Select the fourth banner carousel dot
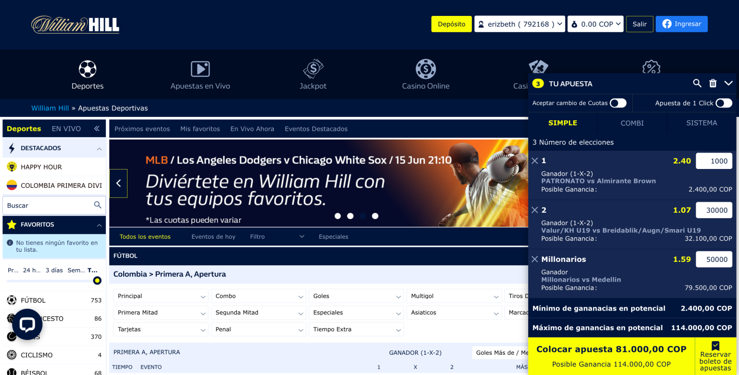Image resolution: width=739 pixels, height=375 pixels. tap(375, 216)
